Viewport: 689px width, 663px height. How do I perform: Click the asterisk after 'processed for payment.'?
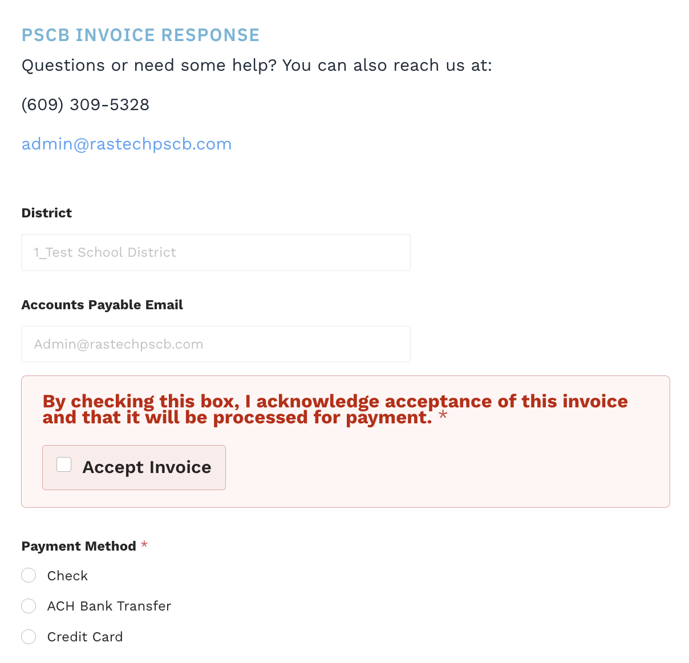pyautogui.click(x=443, y=417)
